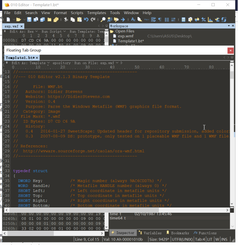Select Template1.bt* in Workspace Open Files
The image size is (238, 245).
point(131,41)
